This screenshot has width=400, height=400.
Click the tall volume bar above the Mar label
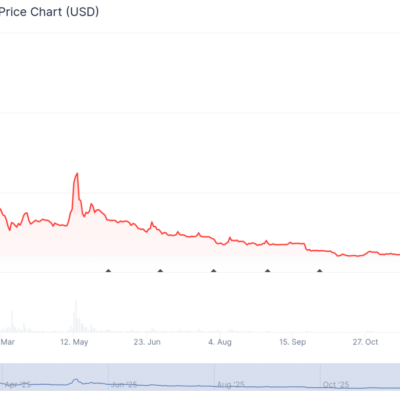[x=12, y=321]
